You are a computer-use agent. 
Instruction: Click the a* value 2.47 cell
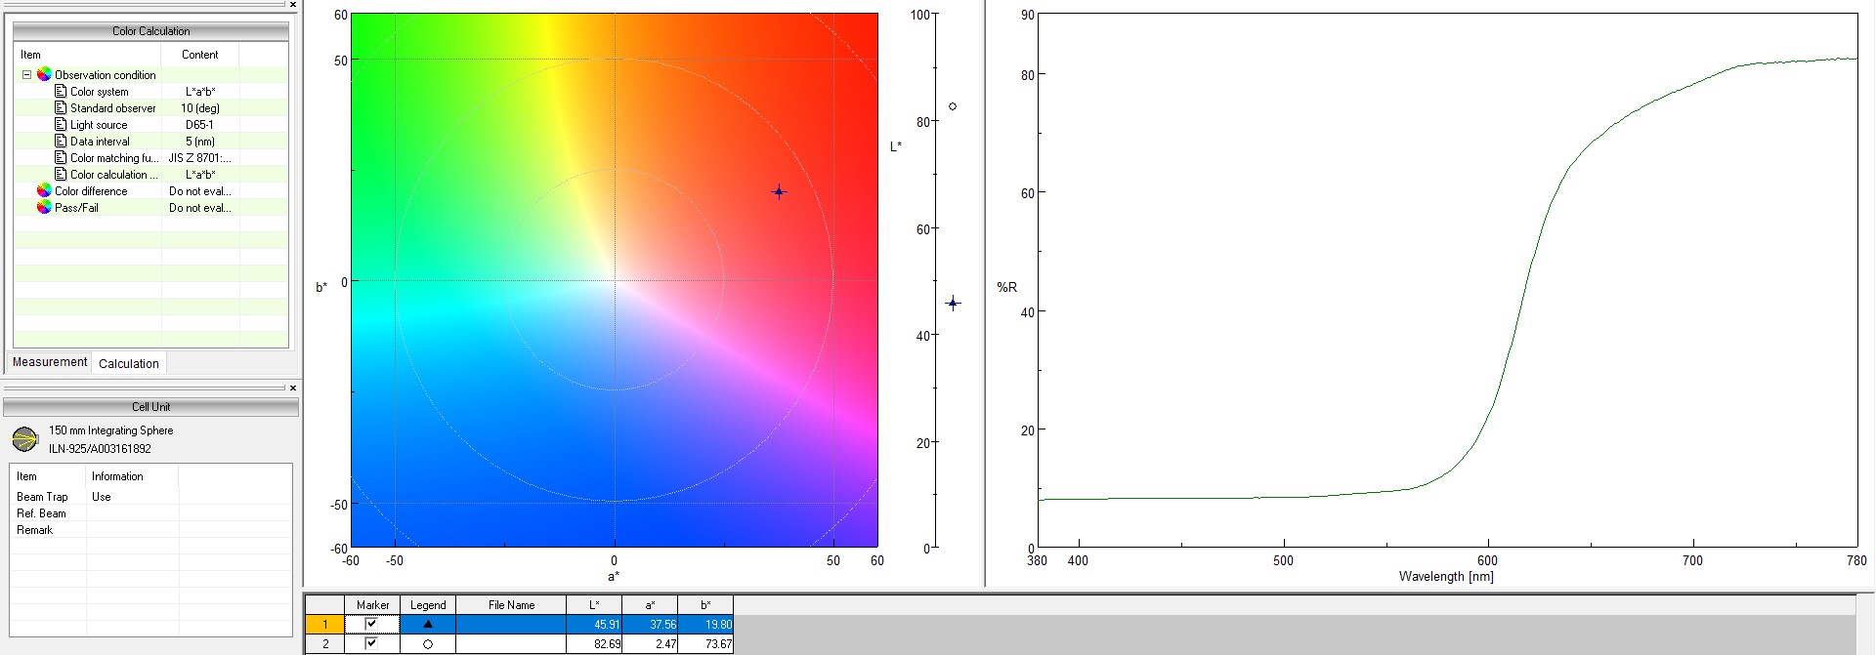(x=650, y=643)
